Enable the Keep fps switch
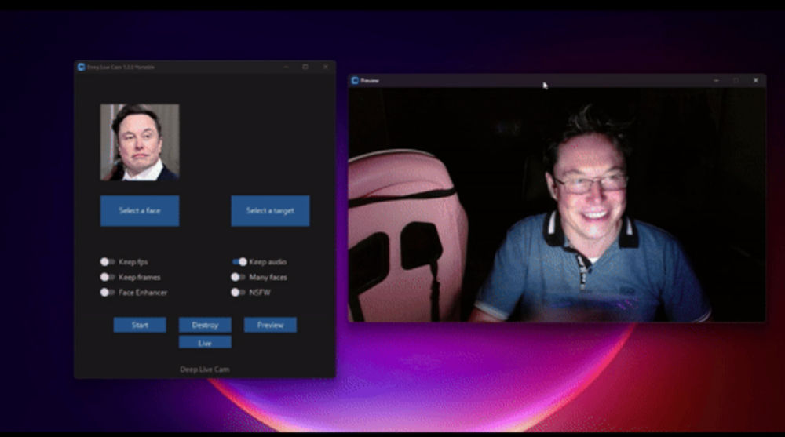This screenshot has height=437, width=785. pyautogui.click(x=107, y=262)
